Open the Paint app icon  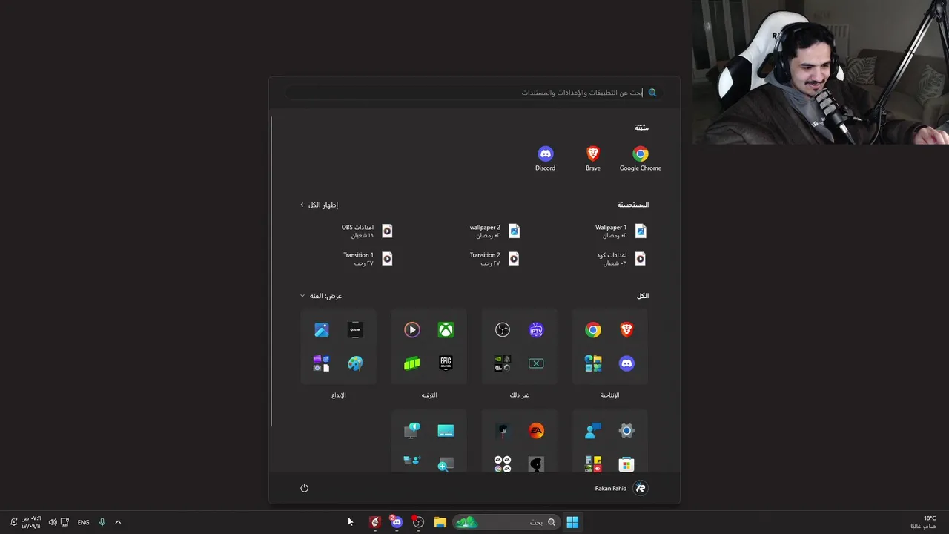(355, 363)
